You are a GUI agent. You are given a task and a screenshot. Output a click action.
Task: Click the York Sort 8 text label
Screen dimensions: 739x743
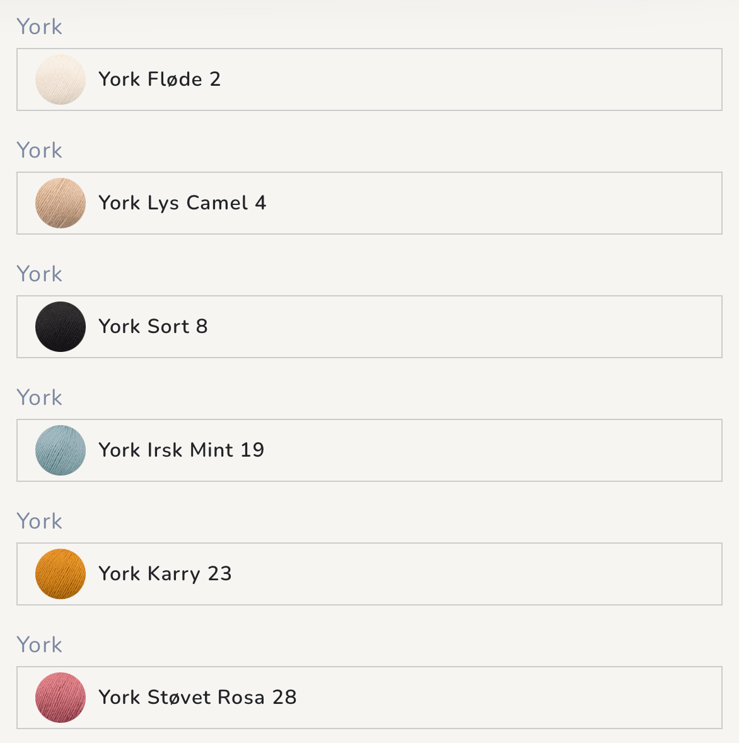coord(153,327)
